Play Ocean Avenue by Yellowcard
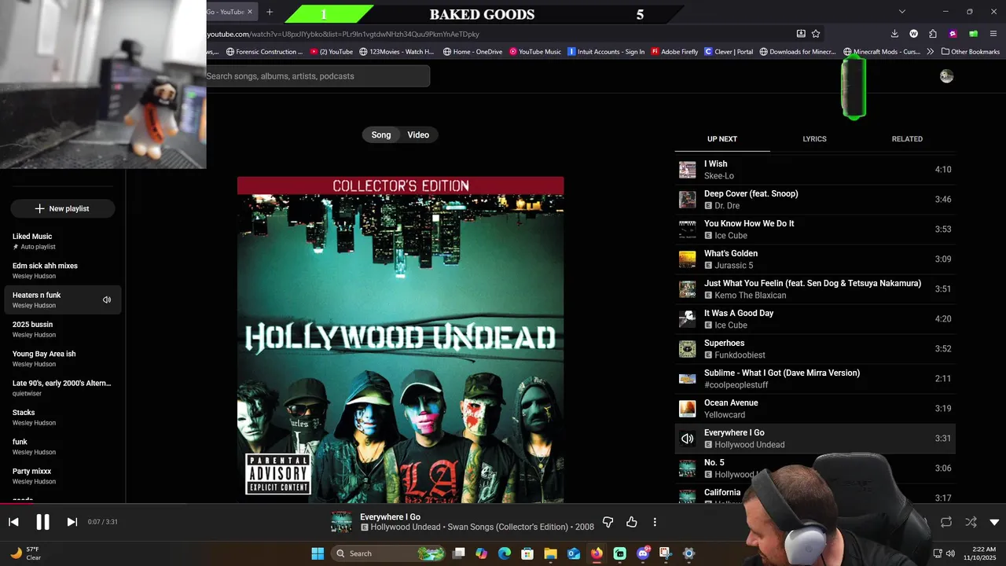Viewport: 1006px width, 566px height. point(815,409)
